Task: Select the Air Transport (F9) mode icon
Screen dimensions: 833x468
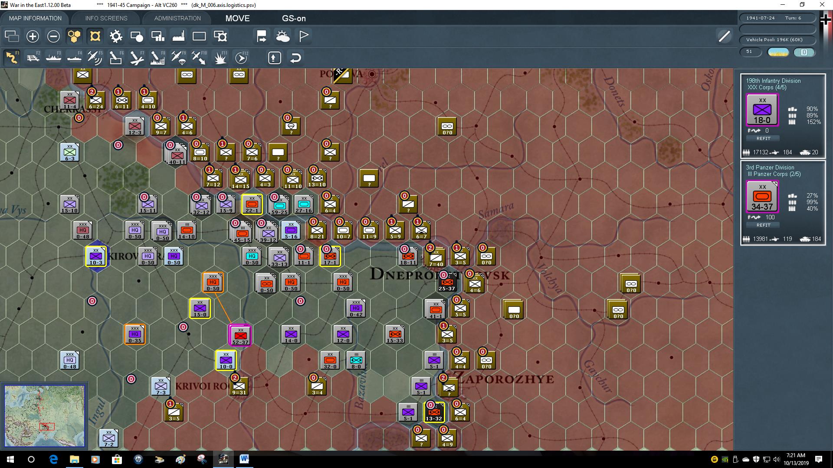Action: click(x=178, y=58)
